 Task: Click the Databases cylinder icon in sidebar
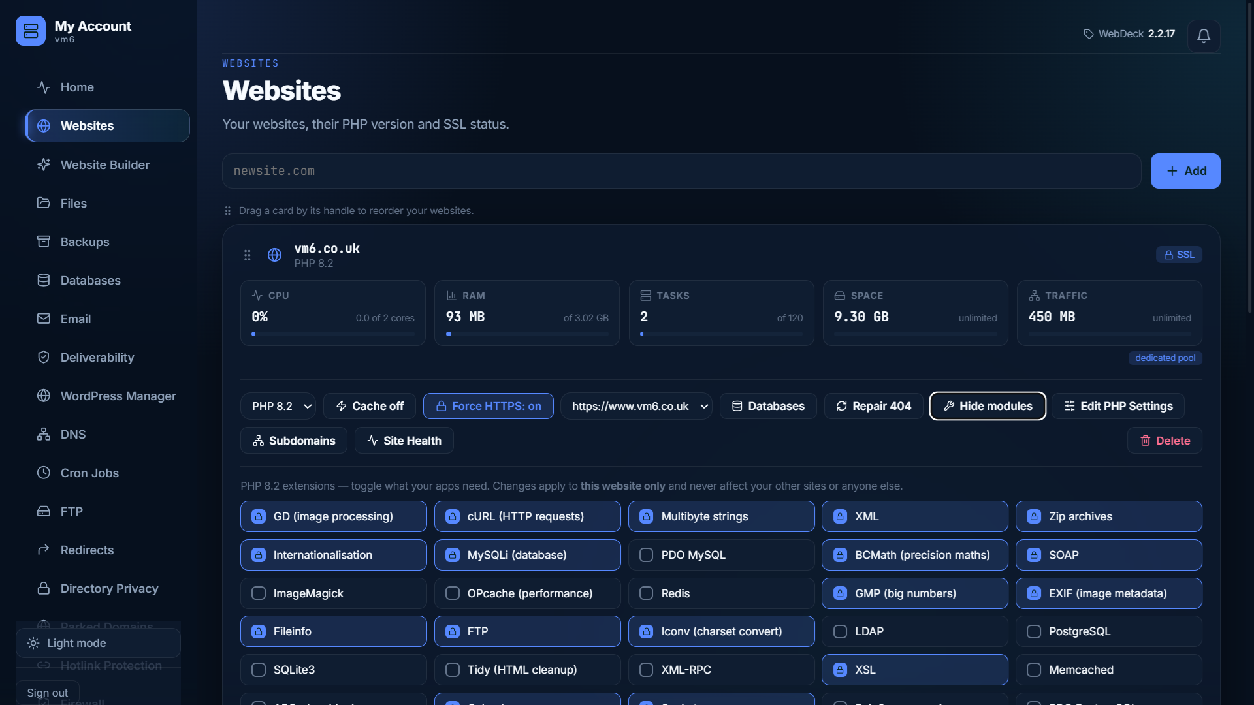tap(44, 280)
